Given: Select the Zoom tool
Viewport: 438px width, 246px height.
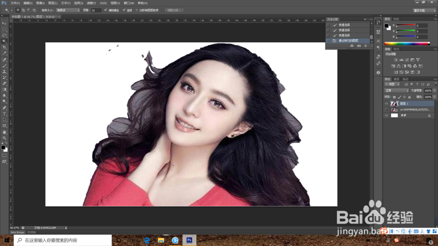Looking at the screenshot, I should (4, 138).
